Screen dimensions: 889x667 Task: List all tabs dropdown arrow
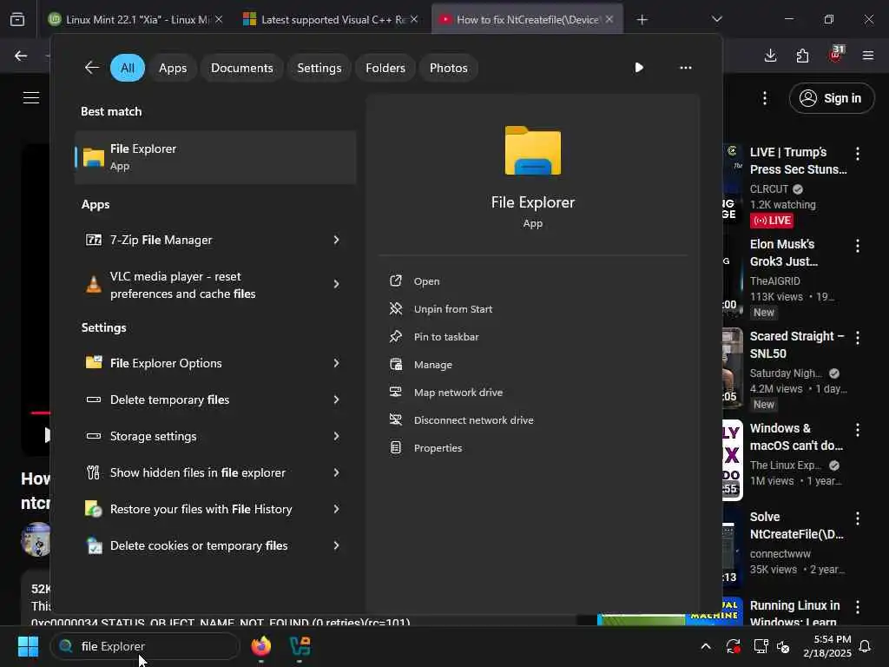tap(716, 19)
